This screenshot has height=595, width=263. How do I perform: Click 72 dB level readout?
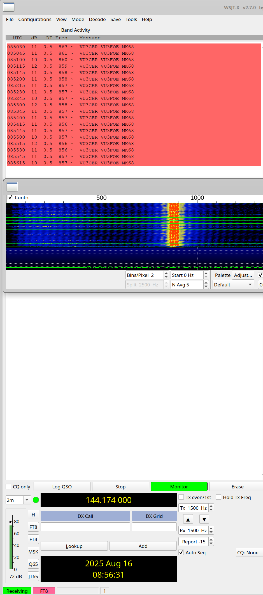tap(15, 576)
